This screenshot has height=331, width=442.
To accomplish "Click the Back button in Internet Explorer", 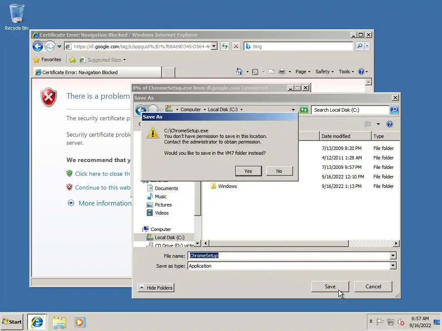I will tap(38, 46).
